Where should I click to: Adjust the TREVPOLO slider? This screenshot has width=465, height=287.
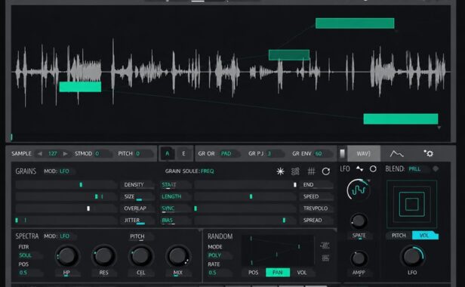point(245,208)
